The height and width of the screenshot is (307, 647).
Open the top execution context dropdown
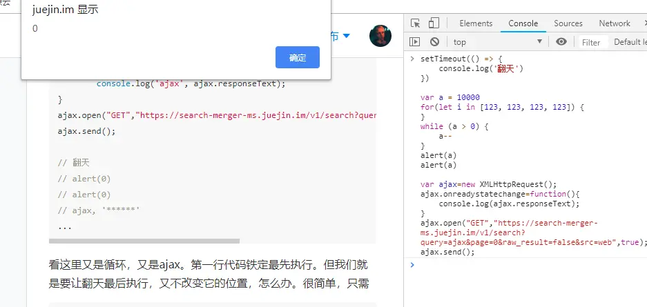[x=496, y=41]
